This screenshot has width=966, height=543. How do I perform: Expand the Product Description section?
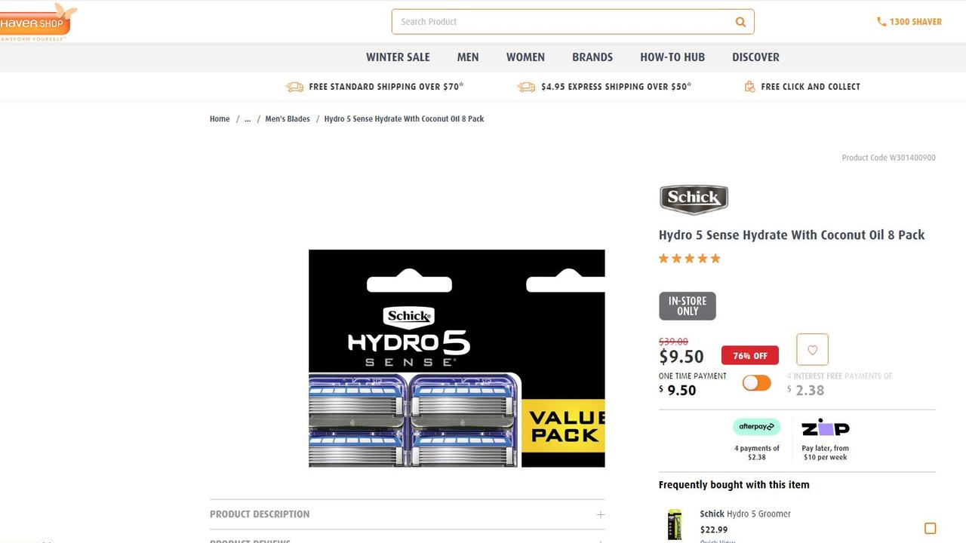[408, 514]
